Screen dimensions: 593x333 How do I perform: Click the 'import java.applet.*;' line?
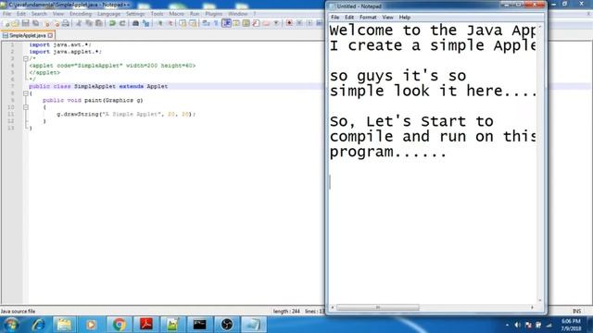coord(66,52)
